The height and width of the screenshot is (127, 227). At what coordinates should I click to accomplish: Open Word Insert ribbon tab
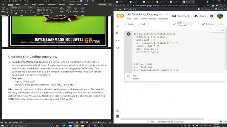pos(18,5)
